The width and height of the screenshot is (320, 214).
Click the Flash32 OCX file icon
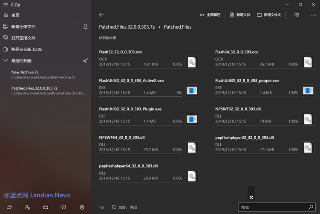point(192,62)
